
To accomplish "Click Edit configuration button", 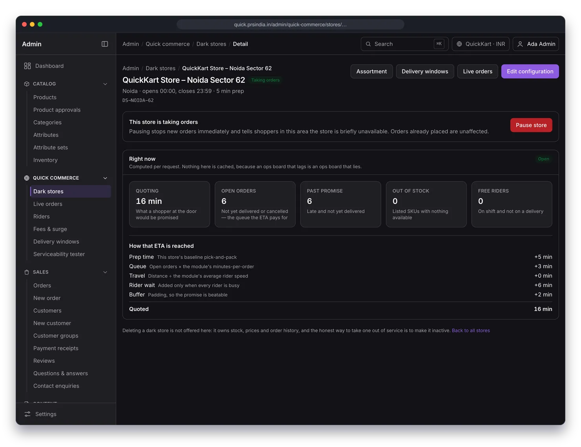I will pos(530,71).
